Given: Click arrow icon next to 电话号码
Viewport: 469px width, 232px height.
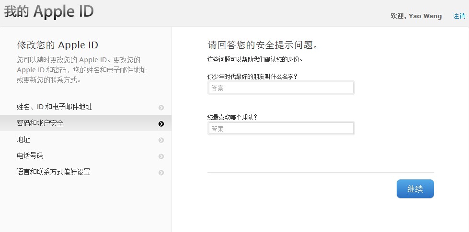Looking at the screenshot, I should click(x=161, y=156).
